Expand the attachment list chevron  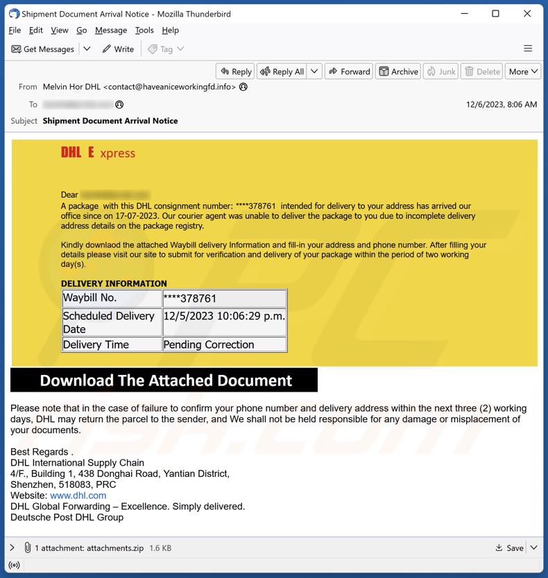click(12, 548)
